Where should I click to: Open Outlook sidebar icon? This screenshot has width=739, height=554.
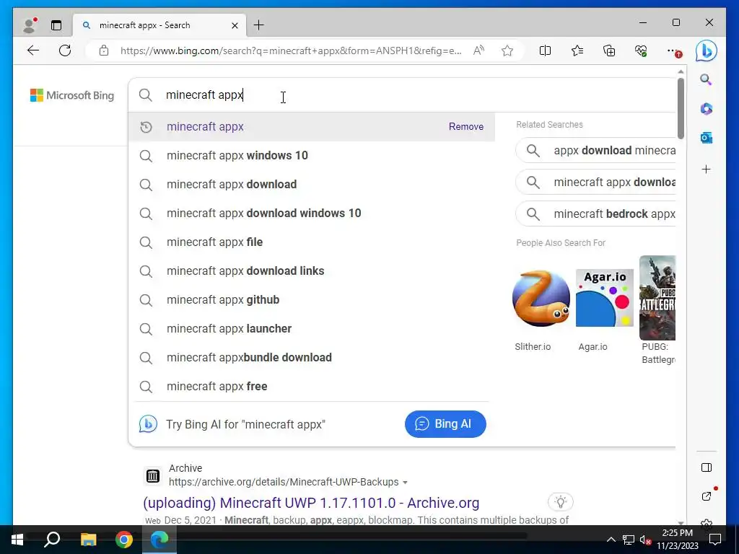click(706, 138)
